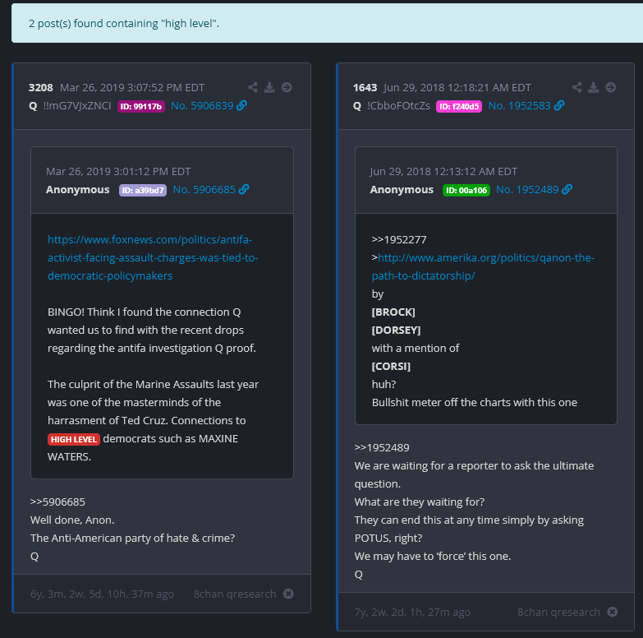
Task: Click 8chan qresearch label in post 3208
Action: coord(235,594)
